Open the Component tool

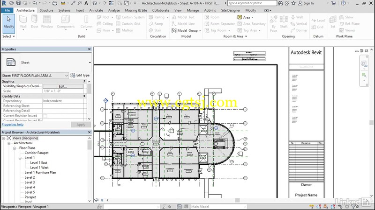point(66,22)
